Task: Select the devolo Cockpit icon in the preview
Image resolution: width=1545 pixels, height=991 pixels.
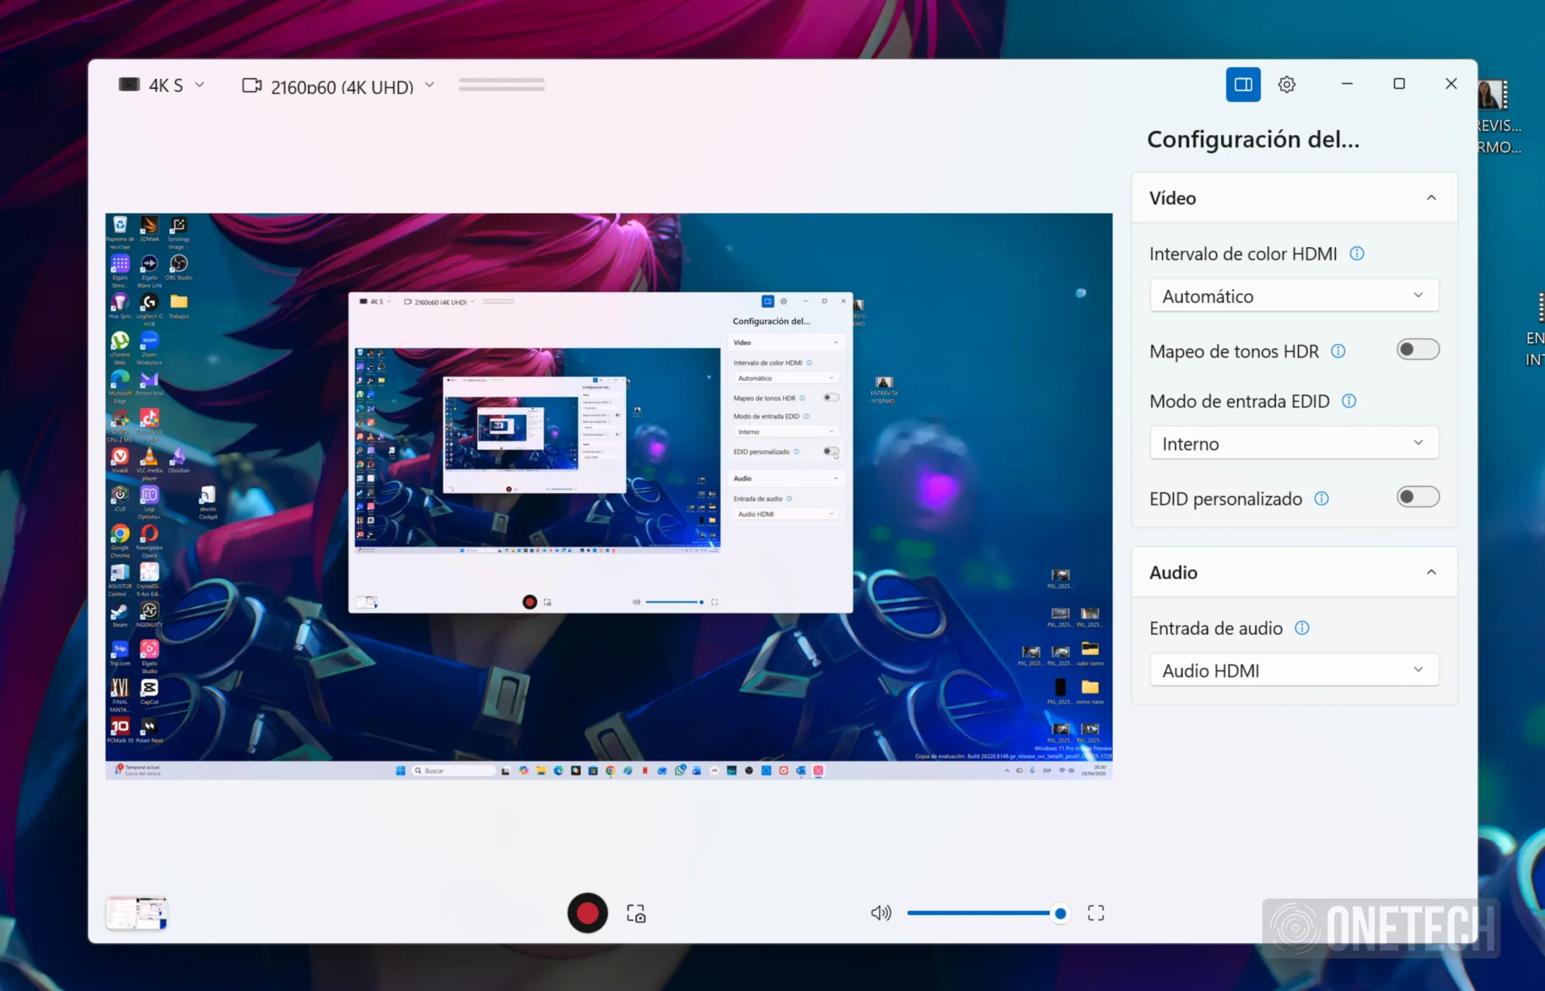Action: 207,502
